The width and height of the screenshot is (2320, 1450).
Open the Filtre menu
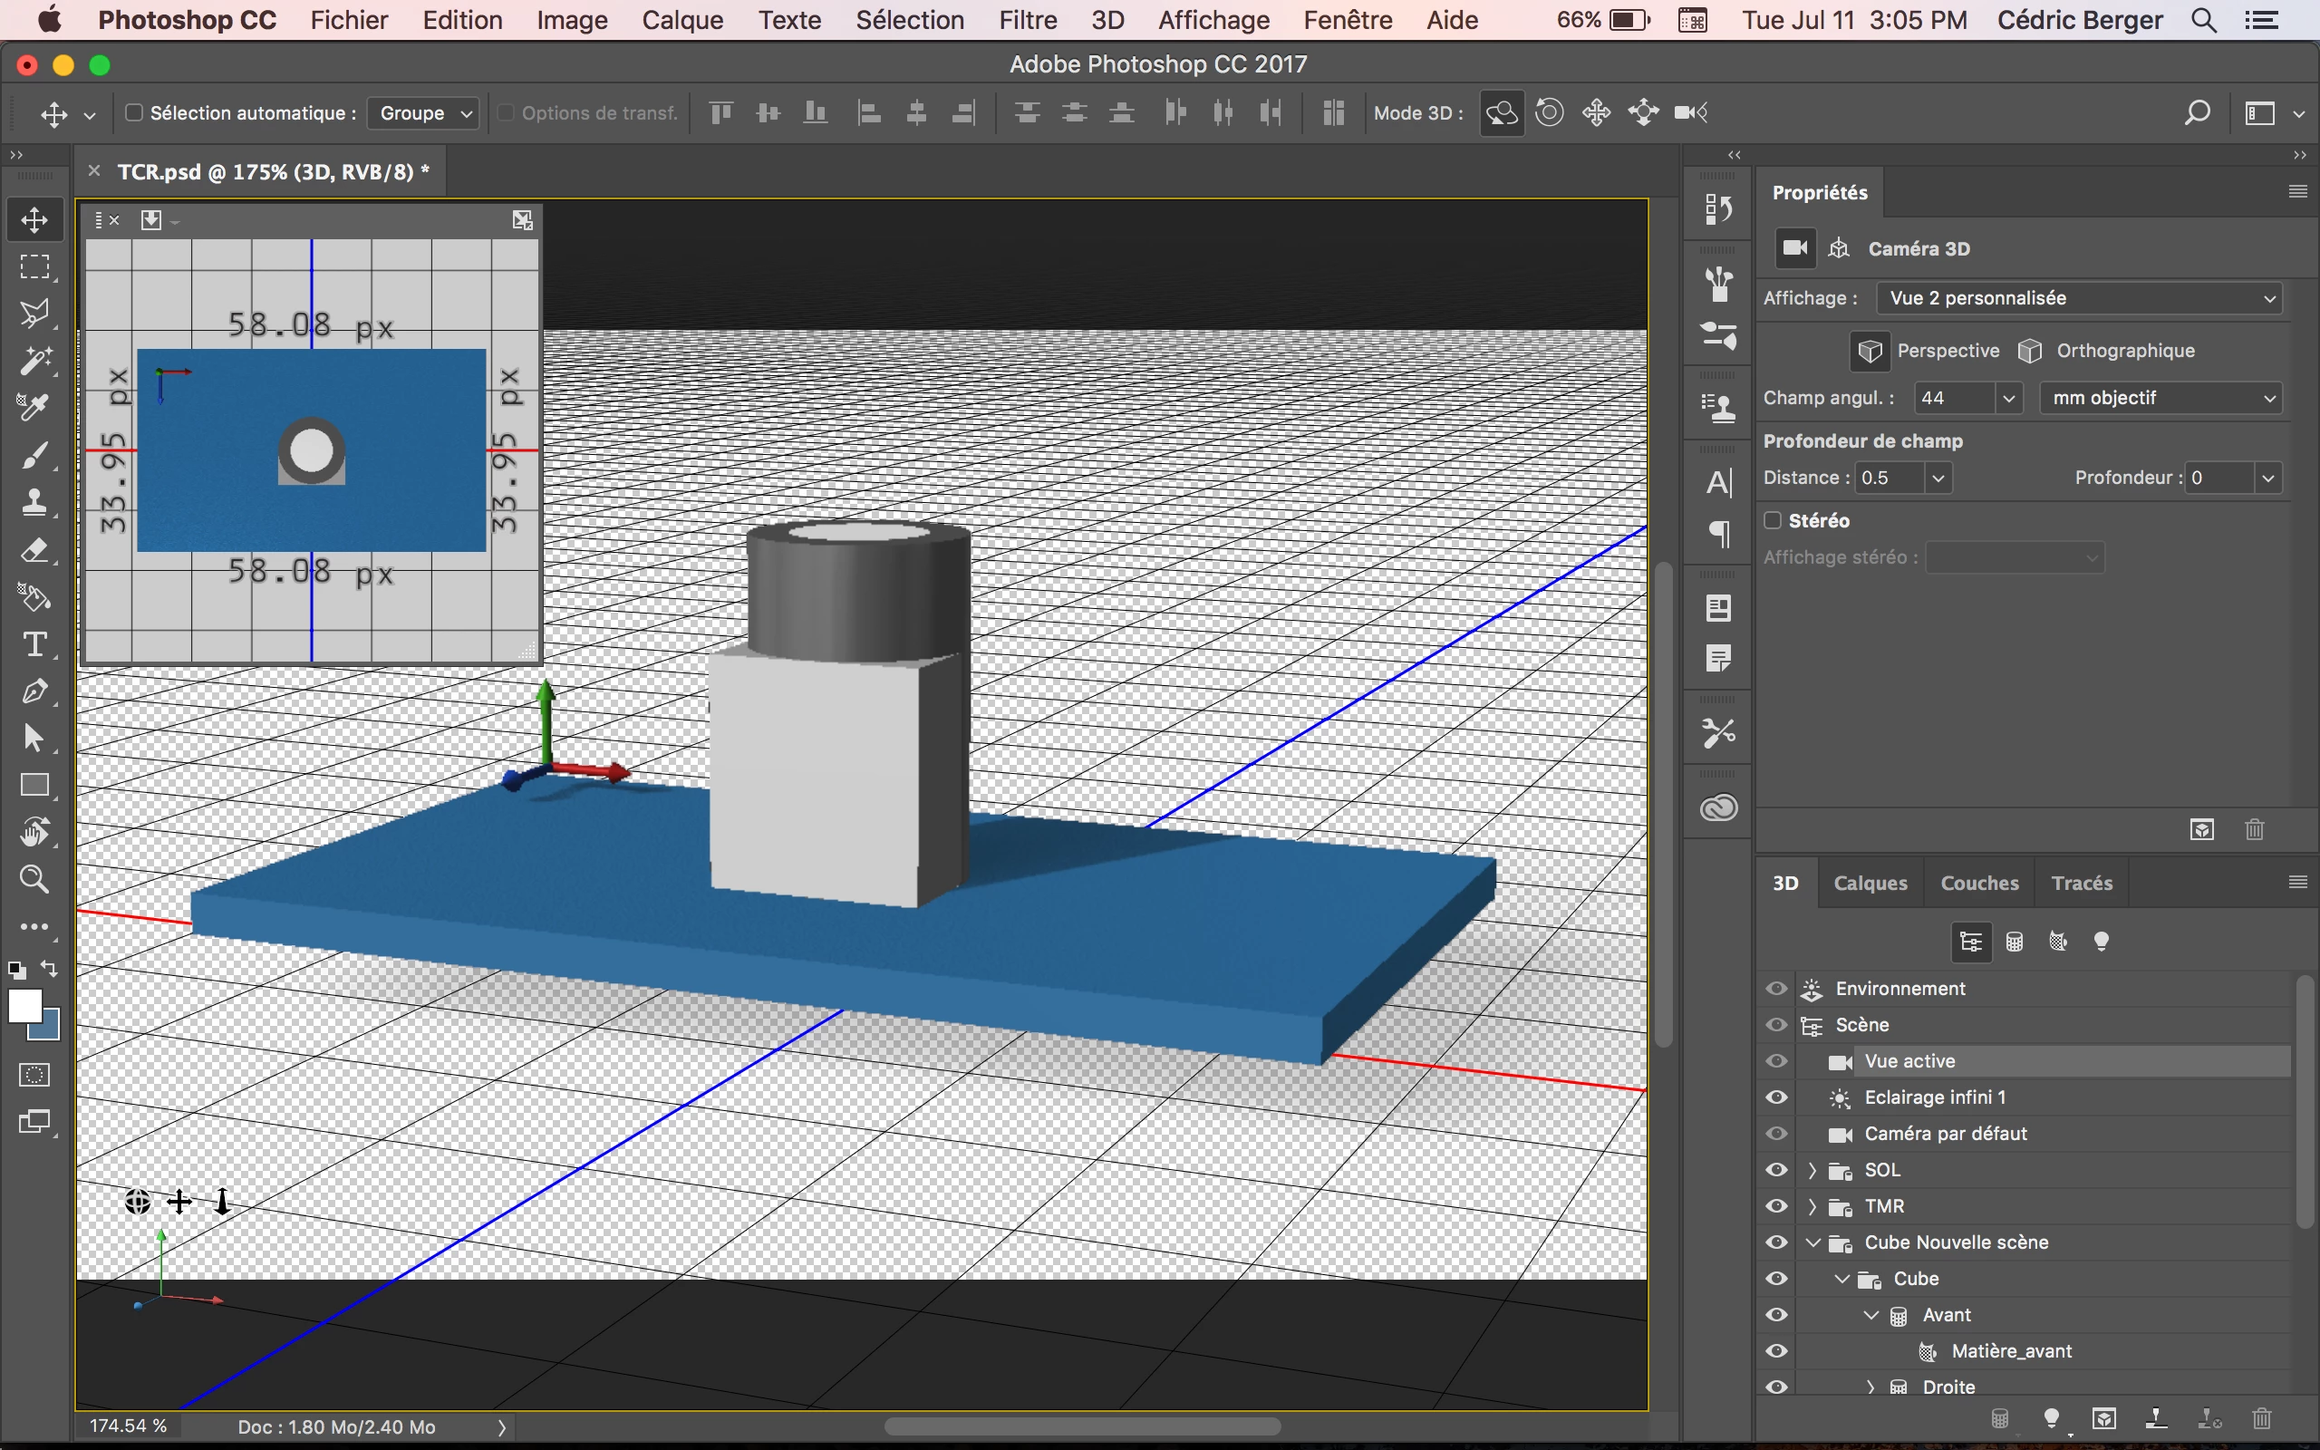pyautogui.click(x=1027, y=20)
